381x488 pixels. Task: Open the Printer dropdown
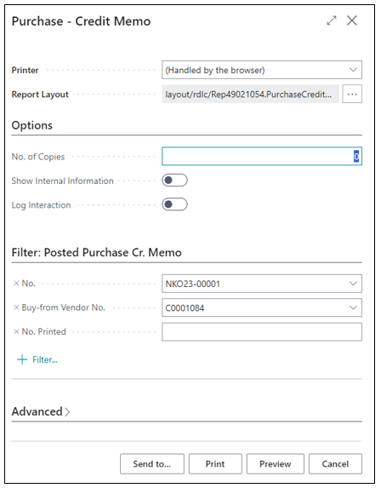[262, 70]
